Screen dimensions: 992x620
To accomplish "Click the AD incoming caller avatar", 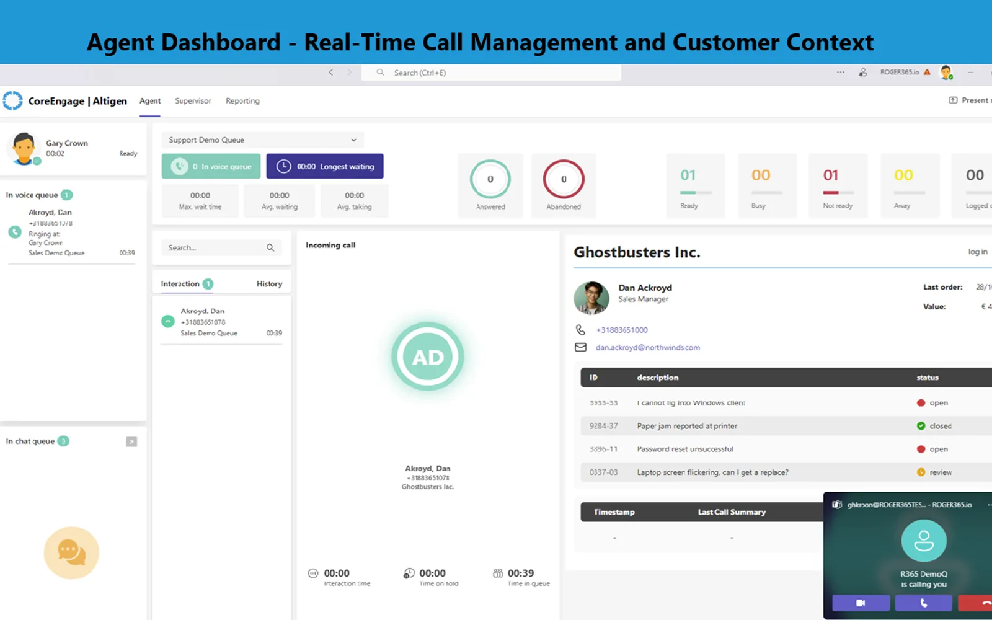I will point(428,356).
